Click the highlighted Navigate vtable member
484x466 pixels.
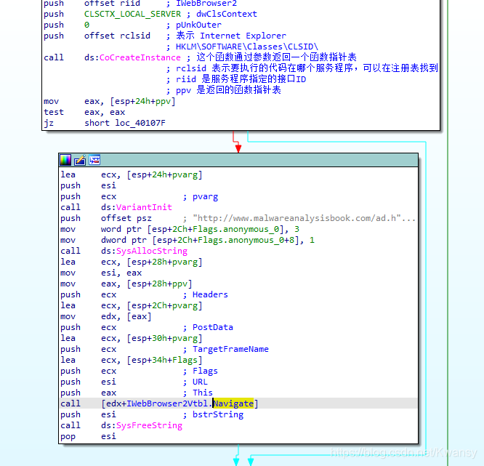coord(233,403)
